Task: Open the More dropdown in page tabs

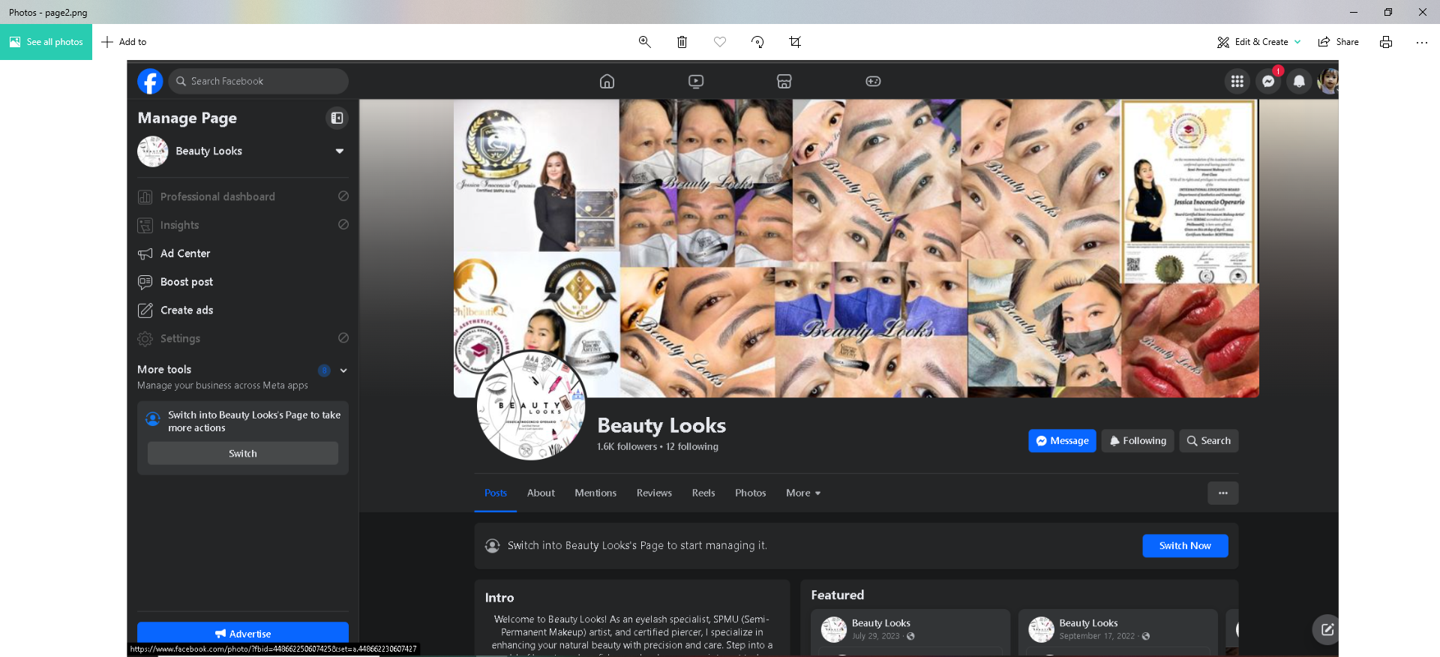Action: click(803, 493)
